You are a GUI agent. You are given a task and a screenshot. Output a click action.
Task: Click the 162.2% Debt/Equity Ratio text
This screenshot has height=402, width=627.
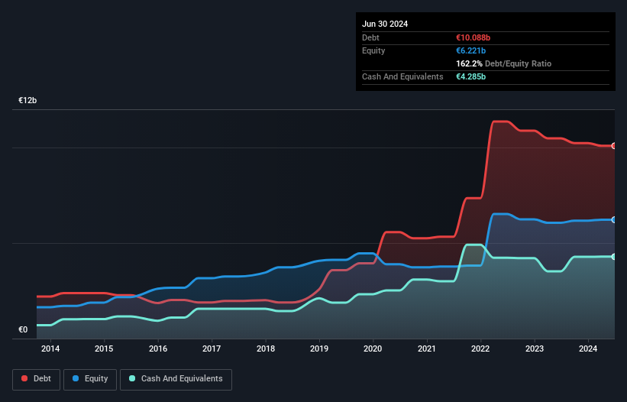coord(503,63)
